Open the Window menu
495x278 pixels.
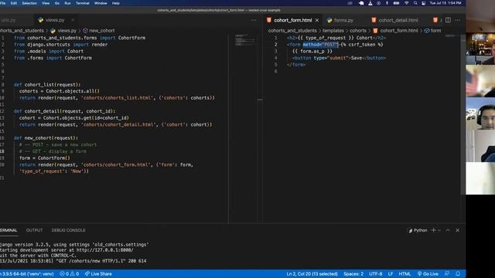point(101,3)
